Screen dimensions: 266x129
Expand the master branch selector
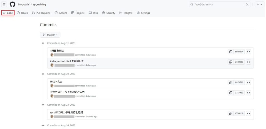[50, 35]
